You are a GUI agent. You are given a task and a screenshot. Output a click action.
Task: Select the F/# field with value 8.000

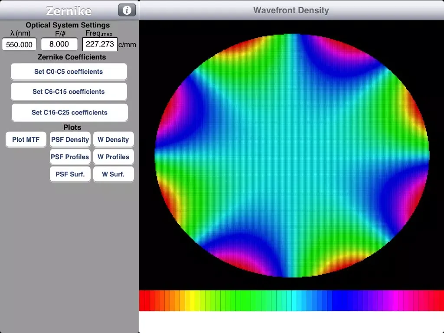(x=59, y=44)
